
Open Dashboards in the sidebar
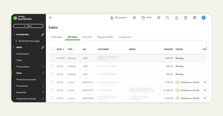click(23, 54)
